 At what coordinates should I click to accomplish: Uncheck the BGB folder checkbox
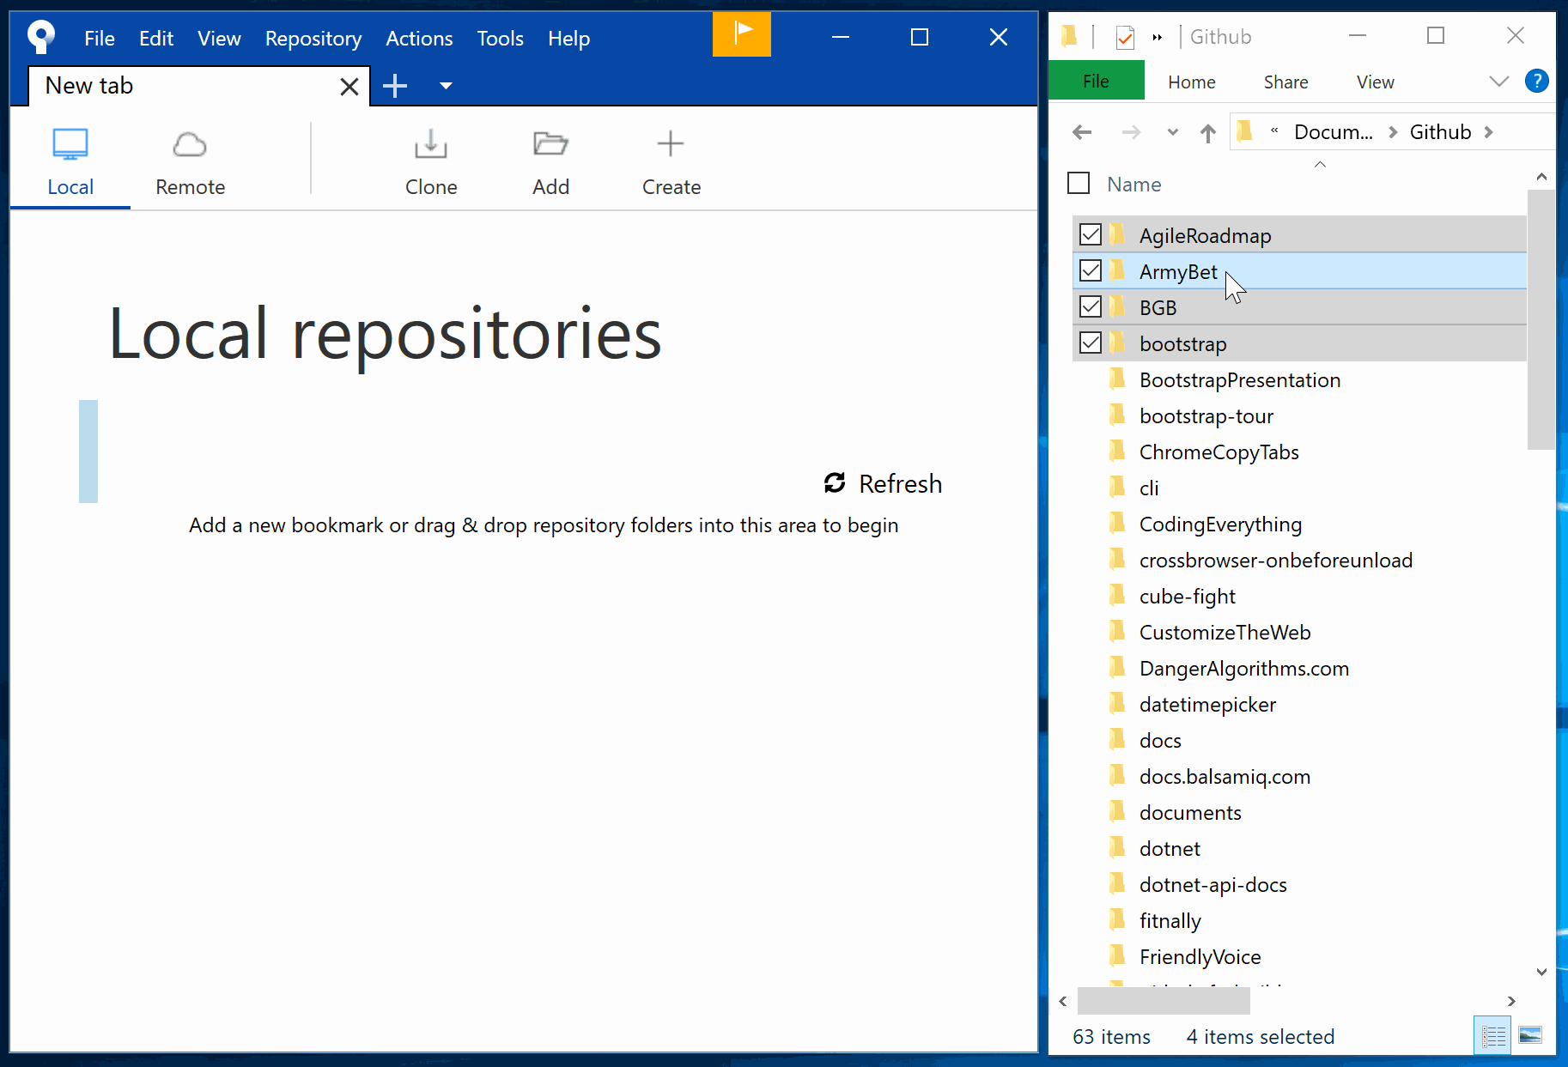1091,306
